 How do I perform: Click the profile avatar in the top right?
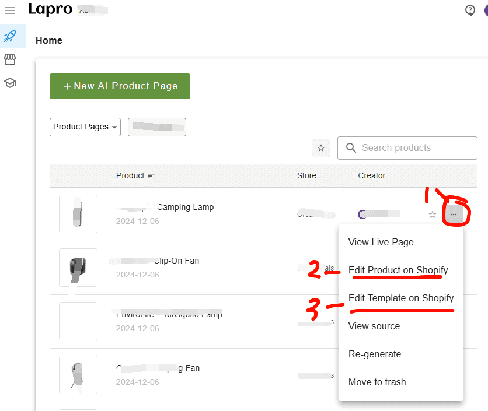point(485,10)
